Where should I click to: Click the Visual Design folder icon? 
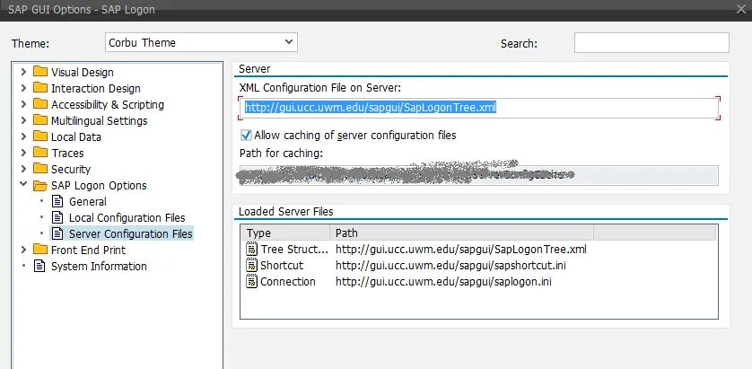pos(40,72)
